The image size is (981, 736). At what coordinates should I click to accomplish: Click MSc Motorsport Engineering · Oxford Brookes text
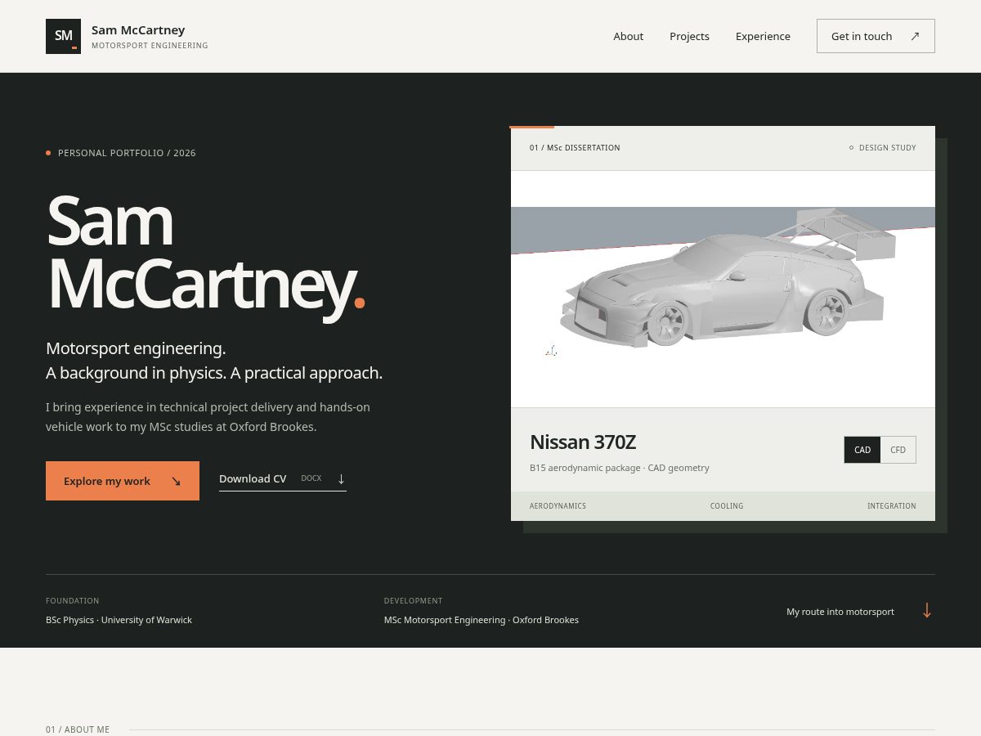[482, 620]
